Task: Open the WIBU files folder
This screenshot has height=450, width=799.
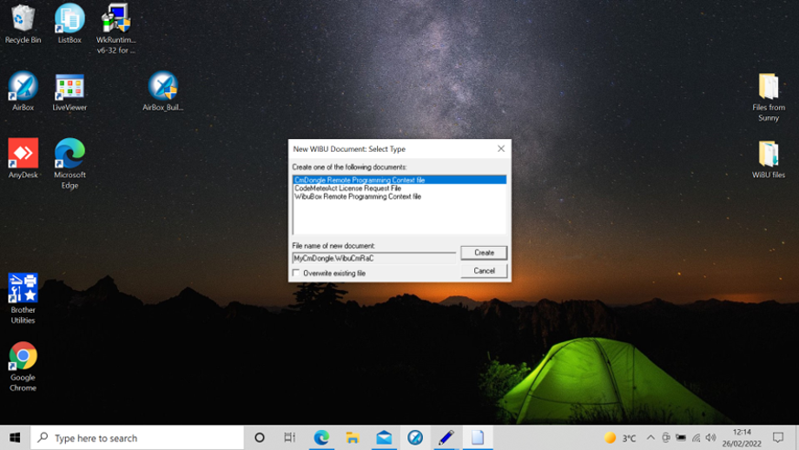Action: (x=768, y=155)
